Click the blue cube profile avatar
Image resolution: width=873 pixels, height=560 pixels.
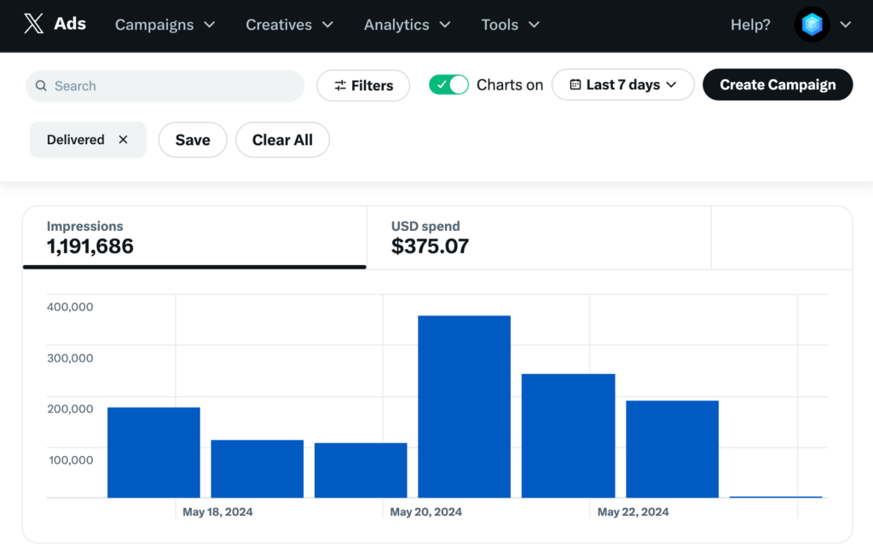point(812,25)
